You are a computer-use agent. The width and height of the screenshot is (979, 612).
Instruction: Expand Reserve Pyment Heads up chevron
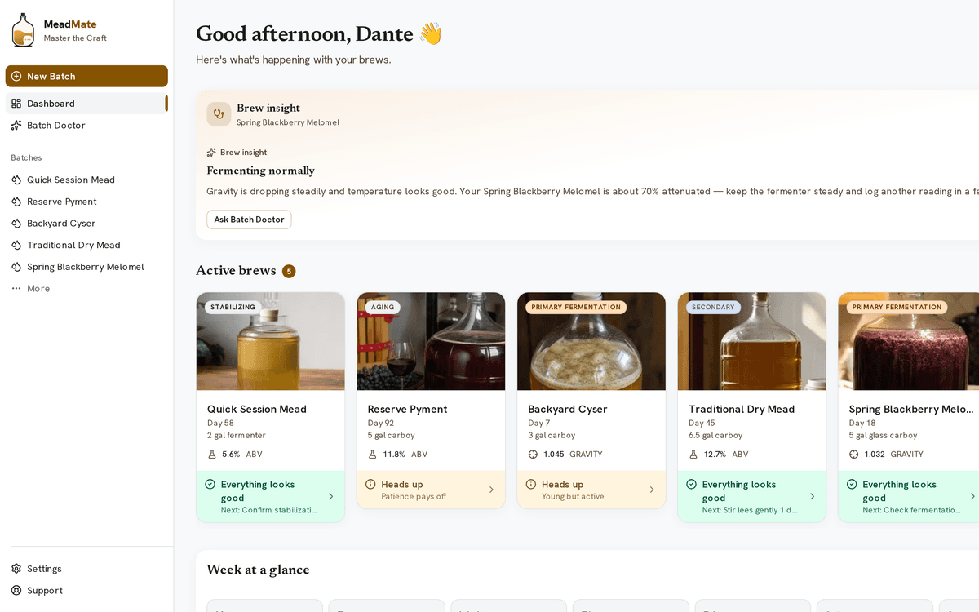tap(491, 490)
